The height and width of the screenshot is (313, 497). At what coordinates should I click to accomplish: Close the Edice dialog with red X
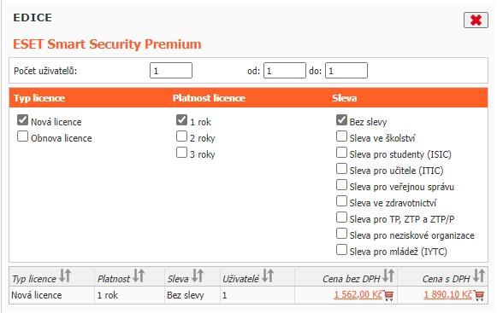click(x=476, y=20)
